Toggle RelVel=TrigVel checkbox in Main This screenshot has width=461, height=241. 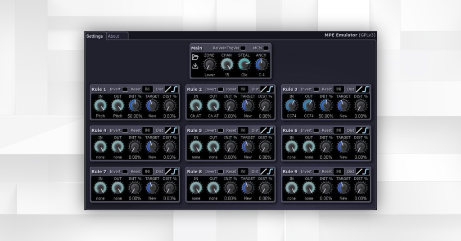pyautogui.click(x=243, y=48)
